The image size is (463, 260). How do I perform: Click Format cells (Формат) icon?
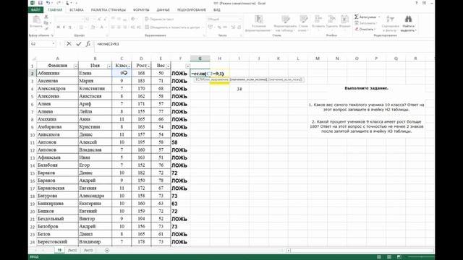[344, 19]
